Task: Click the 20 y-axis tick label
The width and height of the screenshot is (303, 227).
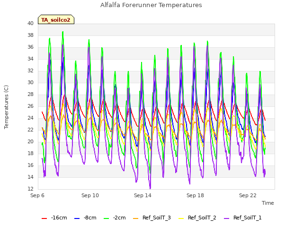Action: (30, 142)
